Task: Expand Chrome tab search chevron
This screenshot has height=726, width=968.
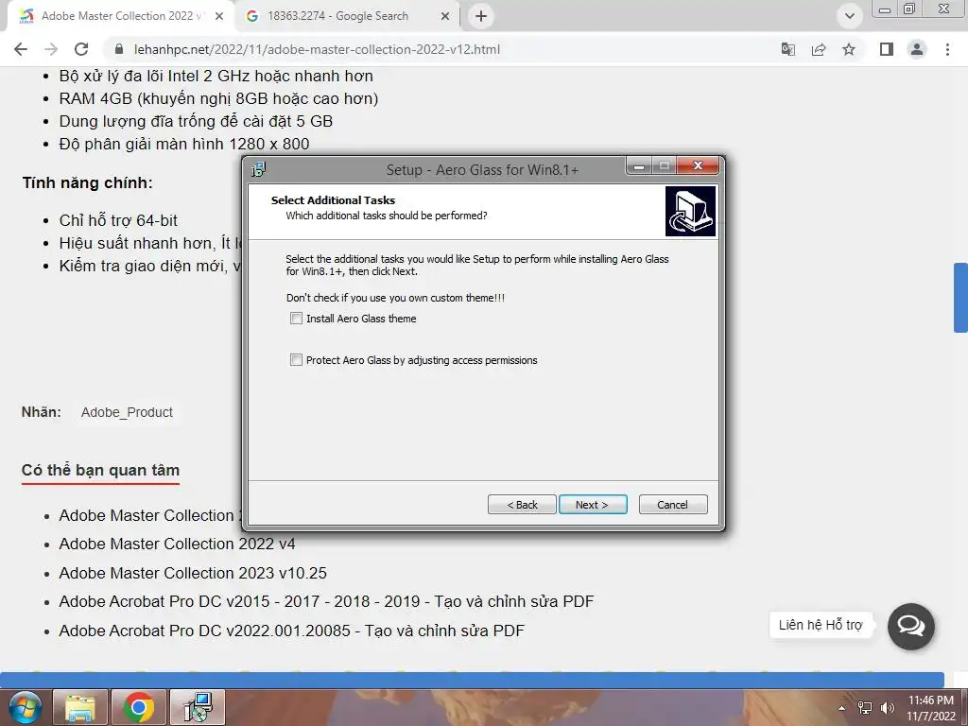Action: (x=850, y=16)
